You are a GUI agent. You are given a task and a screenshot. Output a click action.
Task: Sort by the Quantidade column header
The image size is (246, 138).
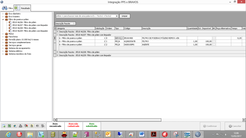point(192,28)
